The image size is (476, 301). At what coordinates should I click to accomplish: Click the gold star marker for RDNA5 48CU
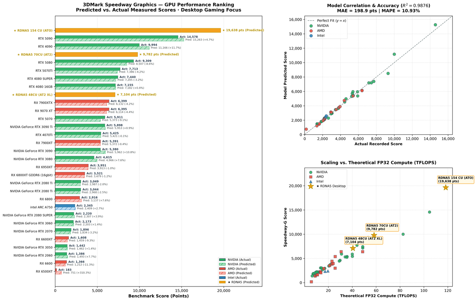pos(353,248)
